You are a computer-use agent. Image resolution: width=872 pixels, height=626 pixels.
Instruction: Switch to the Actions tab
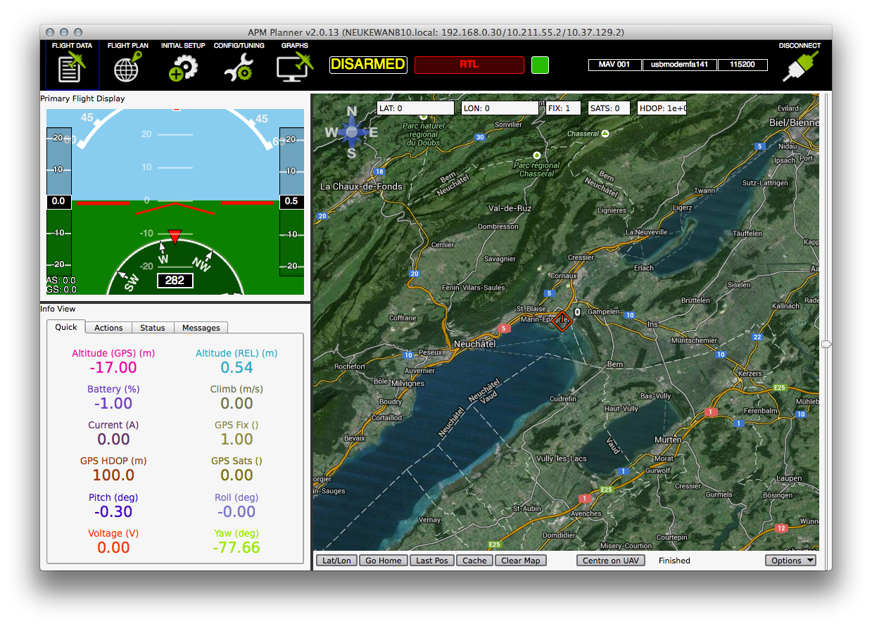pyautogui.click(x=108, y=328)
